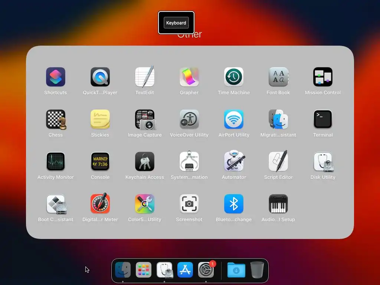Screen dimensions: 380x285
Task: Launch the Terminal app
Action: [323, 119]
